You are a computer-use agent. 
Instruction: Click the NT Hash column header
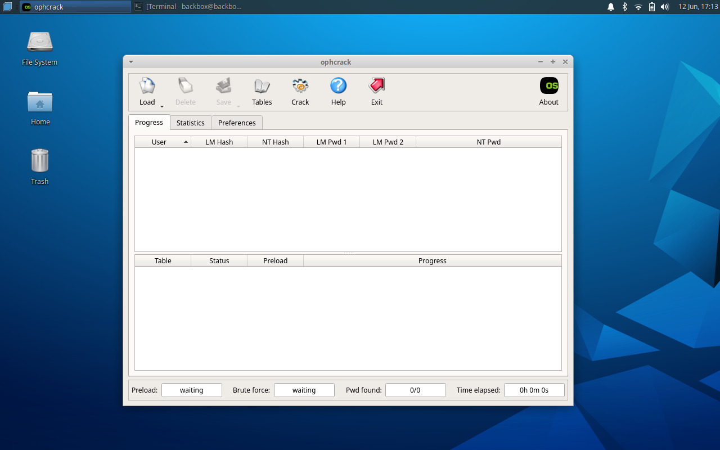point(275,142)
